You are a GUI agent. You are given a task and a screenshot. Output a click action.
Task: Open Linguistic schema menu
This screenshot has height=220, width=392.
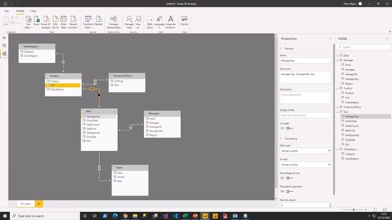pyautogui.click(x=170, y=22)
